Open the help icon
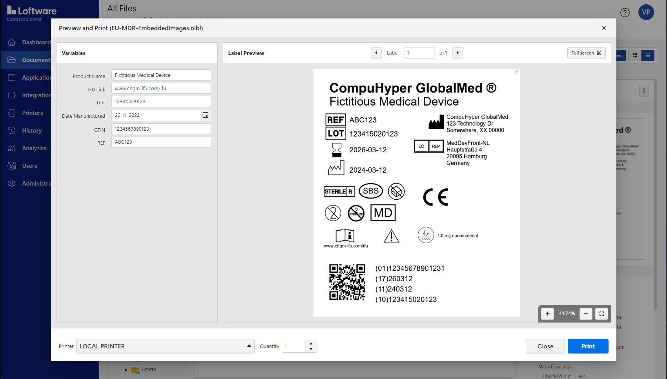 pyautogui.click(x=625, y=13)
